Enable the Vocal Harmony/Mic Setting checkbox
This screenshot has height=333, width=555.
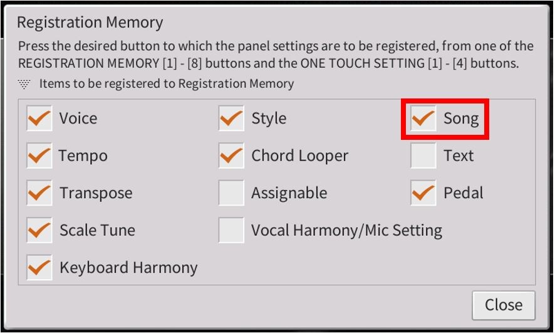pyautogui.click(x=231, y=231)
